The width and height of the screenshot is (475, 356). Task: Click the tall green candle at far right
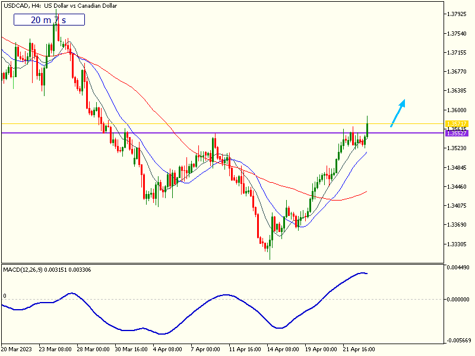[x=368, y=127]
